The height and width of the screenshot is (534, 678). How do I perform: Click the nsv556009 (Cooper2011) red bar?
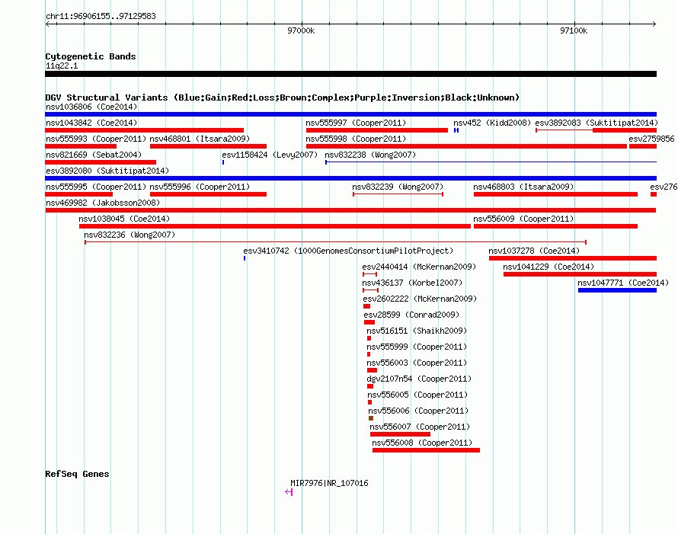click(555, 226)
